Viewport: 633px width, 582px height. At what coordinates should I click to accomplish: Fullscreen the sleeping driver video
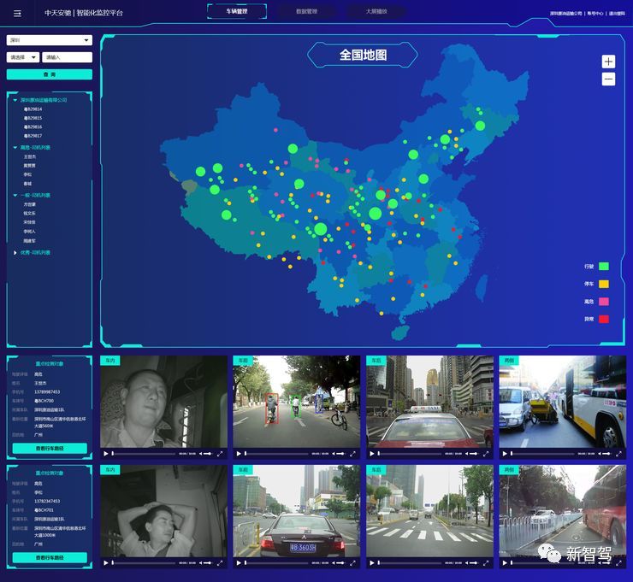(x=220, y=563)
